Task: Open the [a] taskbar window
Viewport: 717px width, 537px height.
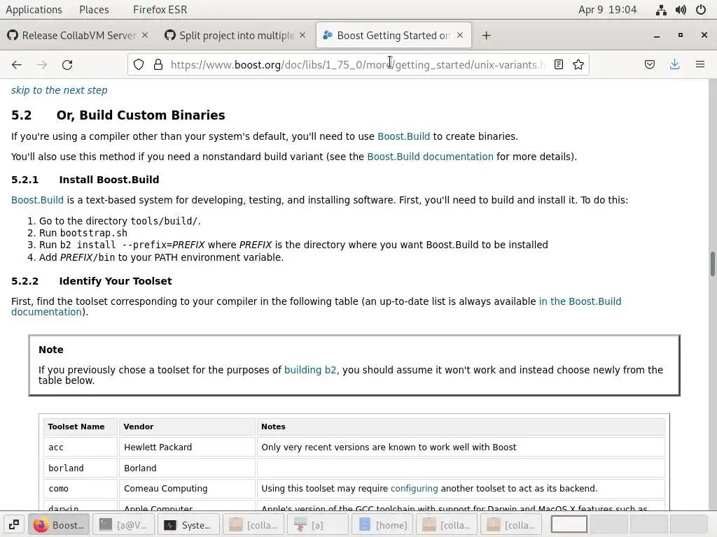Action: [x=317, y=524]
